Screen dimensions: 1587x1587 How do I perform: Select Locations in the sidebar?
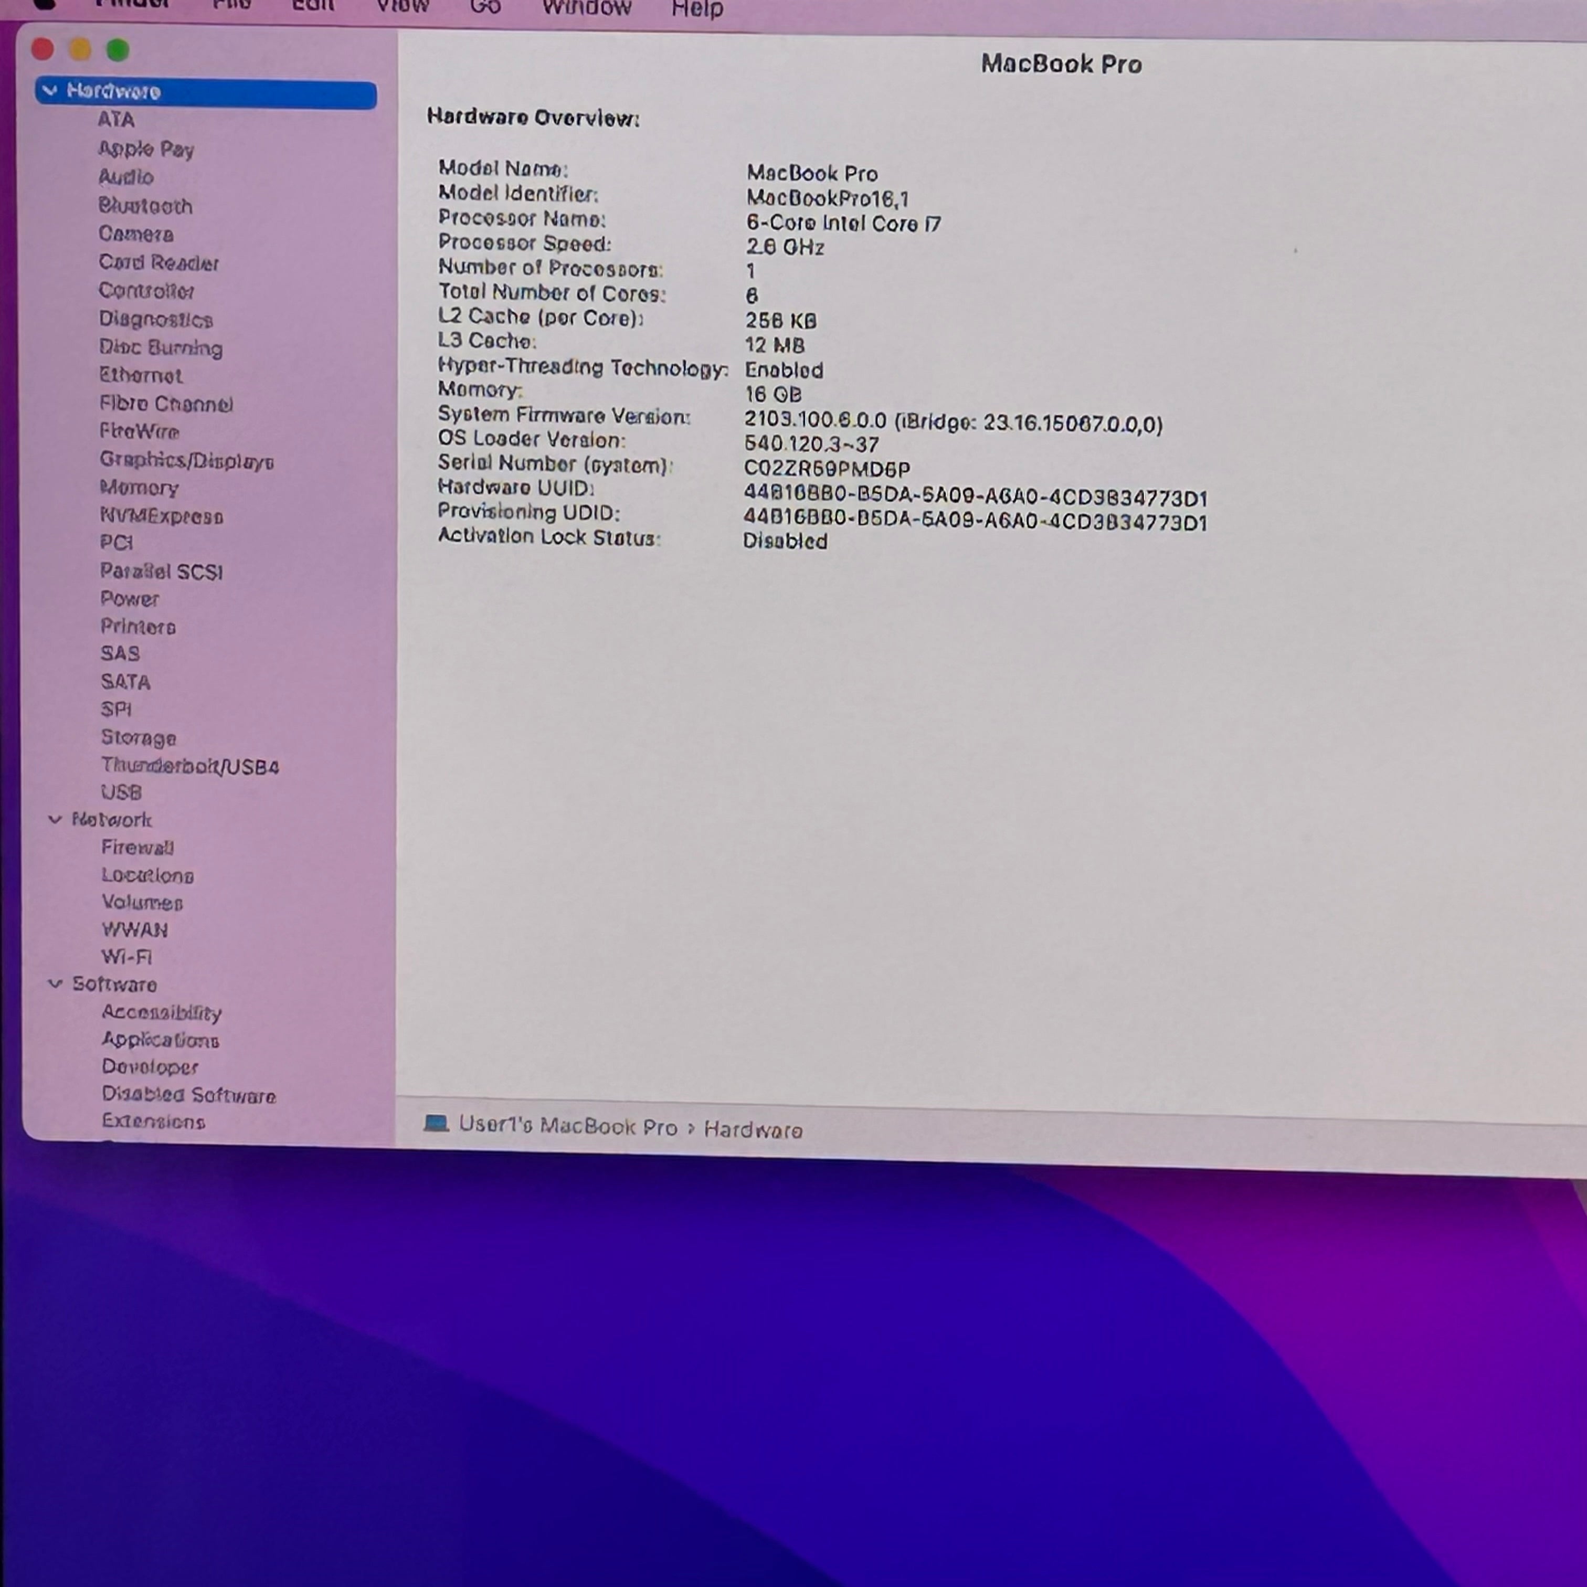(148, 876)
